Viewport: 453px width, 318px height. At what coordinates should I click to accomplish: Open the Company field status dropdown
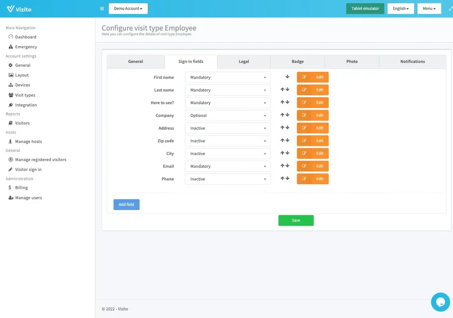click(x=228, y=116)
